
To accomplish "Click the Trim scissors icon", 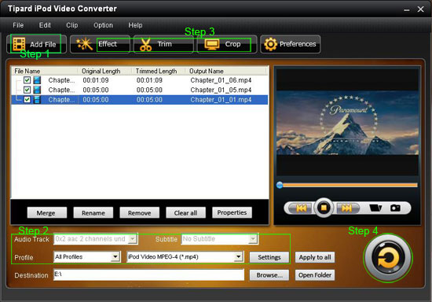I will click(x=145, y=44).
